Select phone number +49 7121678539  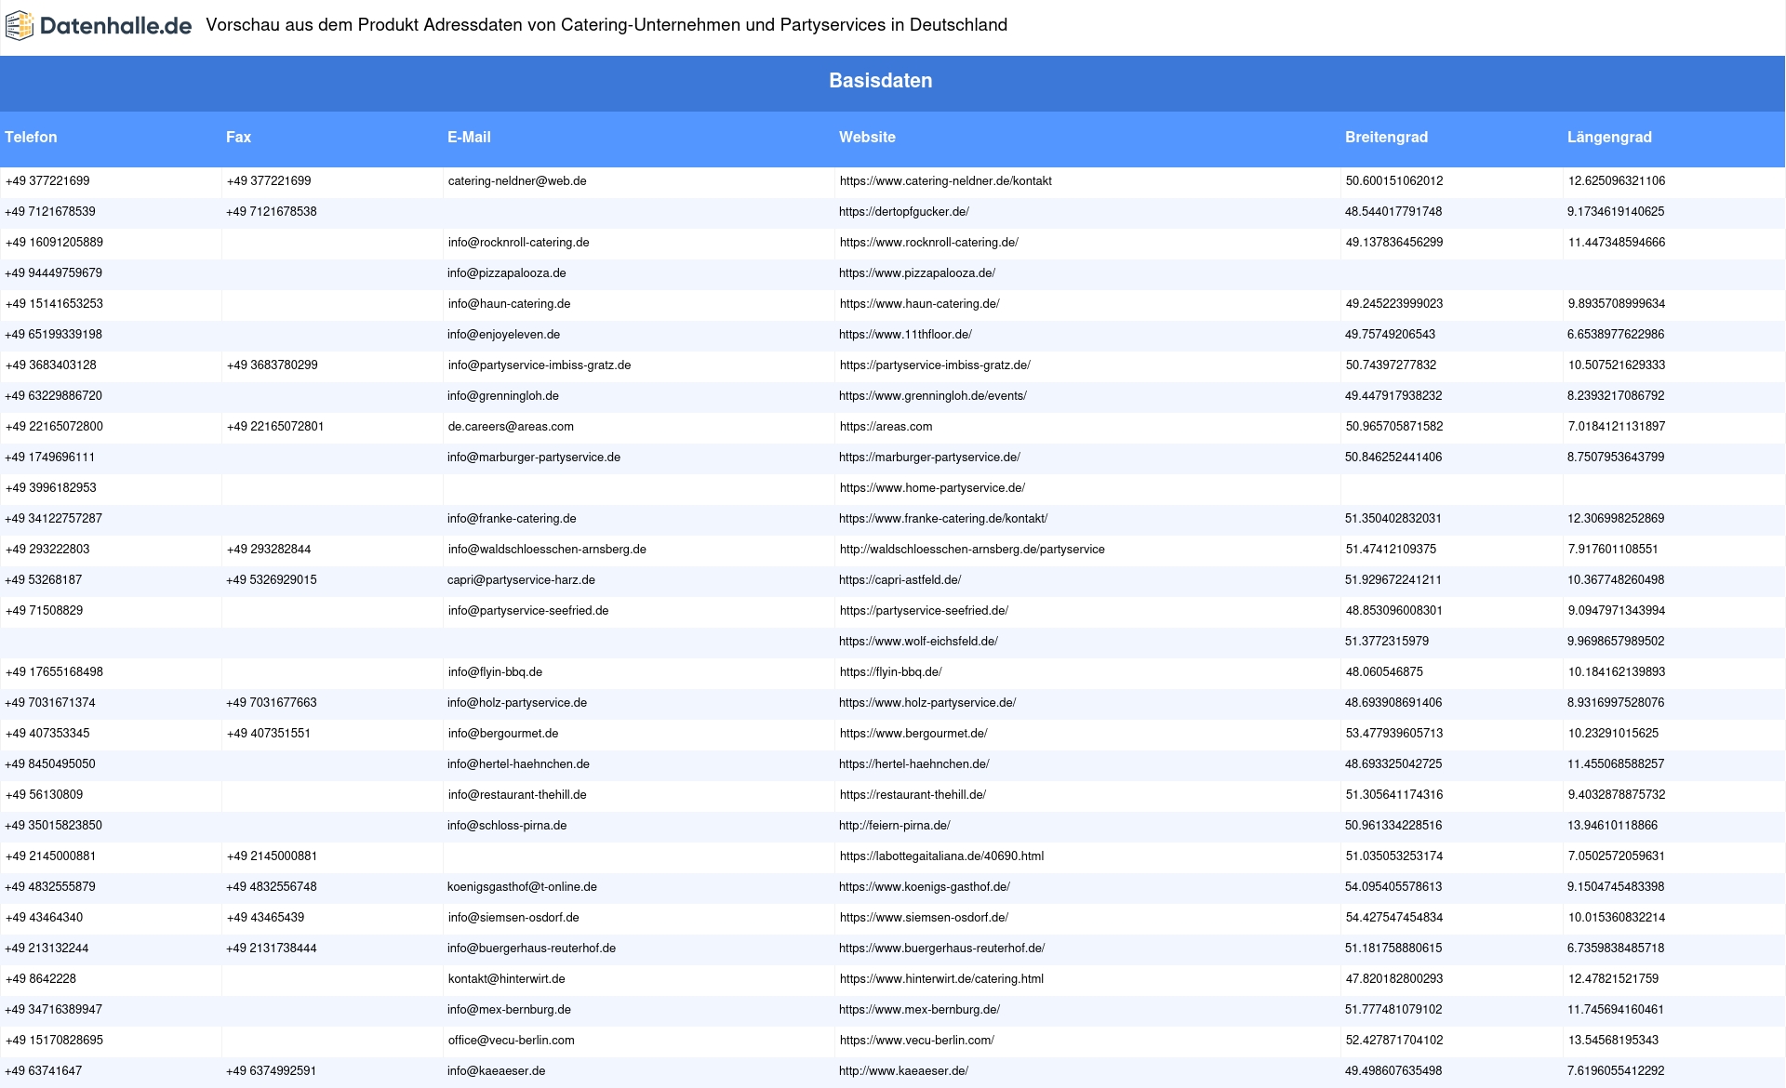[50, 212]
